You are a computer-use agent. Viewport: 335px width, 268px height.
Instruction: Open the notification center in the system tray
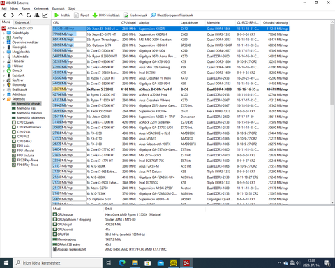(327, 263)
